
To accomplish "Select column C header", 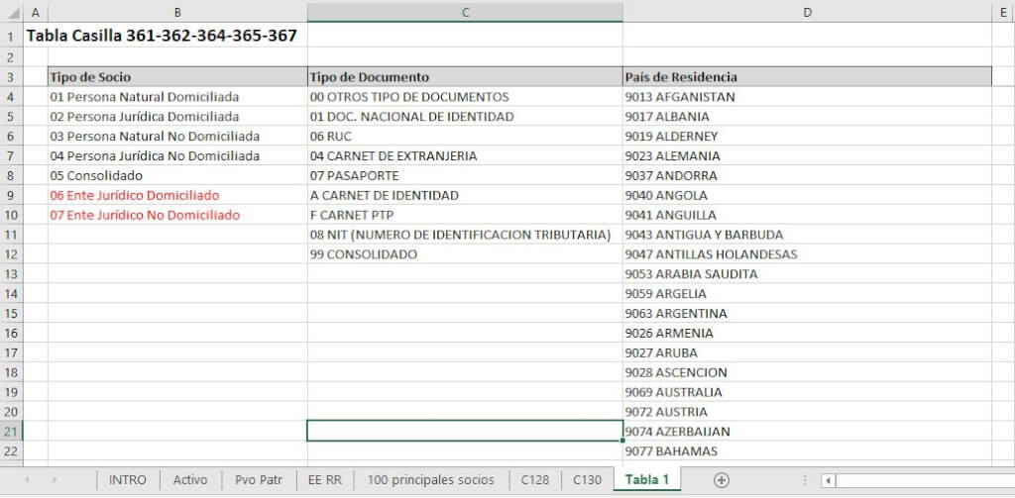I will click(x=465, y=13).
